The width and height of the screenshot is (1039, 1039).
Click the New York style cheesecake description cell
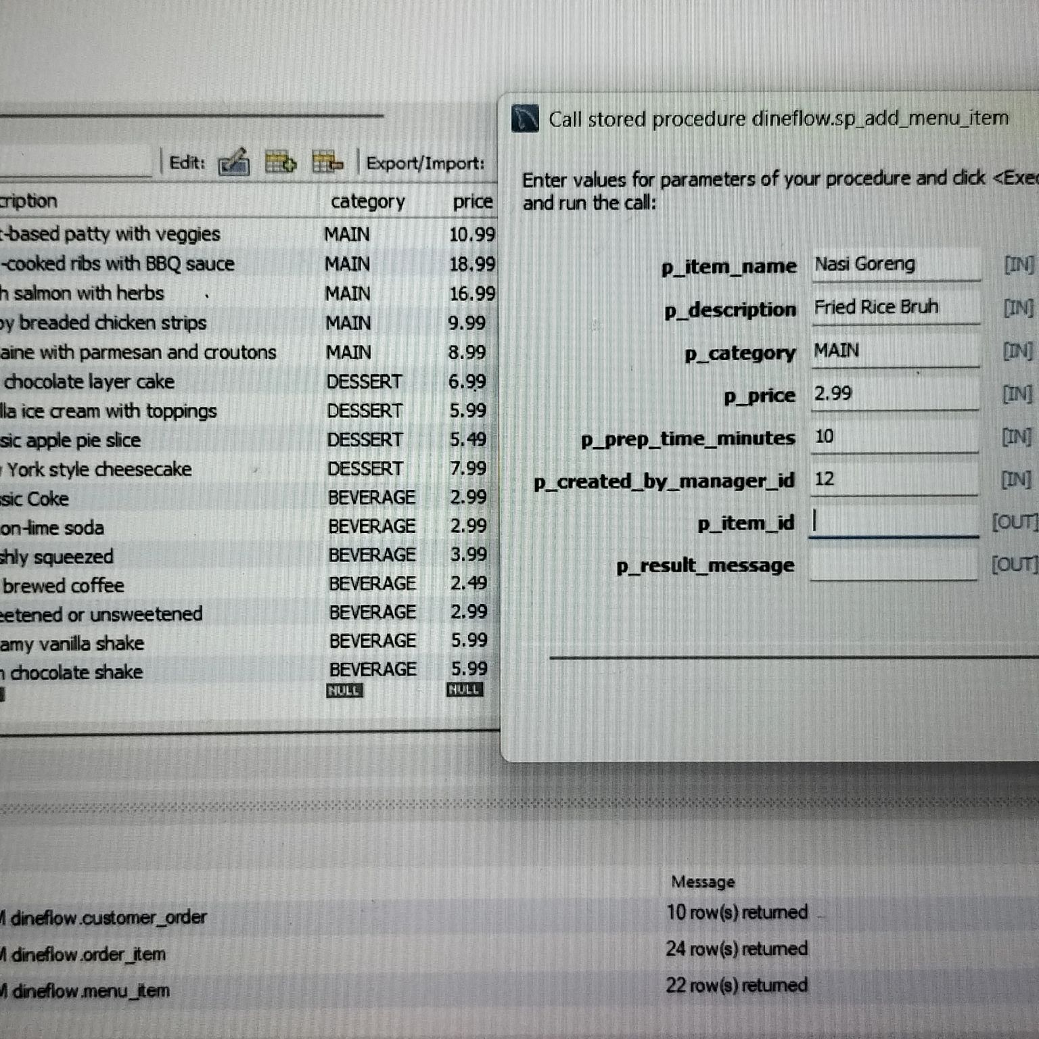click(98, 469)
